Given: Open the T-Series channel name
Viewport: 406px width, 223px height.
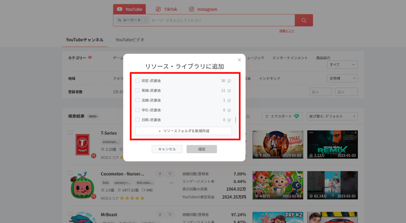Looking at the screenshot, I should coord(109,133).
